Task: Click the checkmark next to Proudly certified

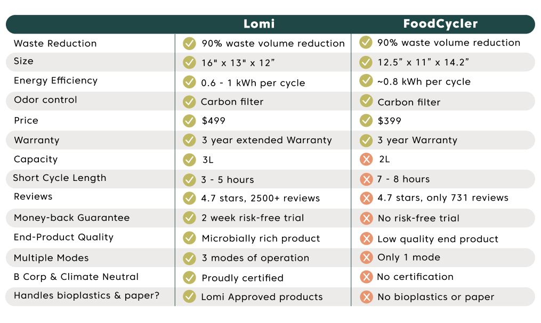Action: click(189, 278)
